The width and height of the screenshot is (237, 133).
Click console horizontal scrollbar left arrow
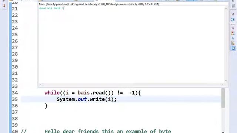pos(40,85)
